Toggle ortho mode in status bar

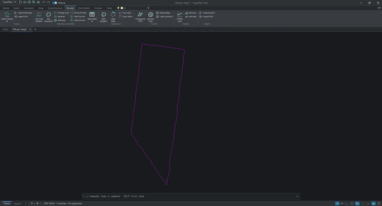tap(346, 203)
